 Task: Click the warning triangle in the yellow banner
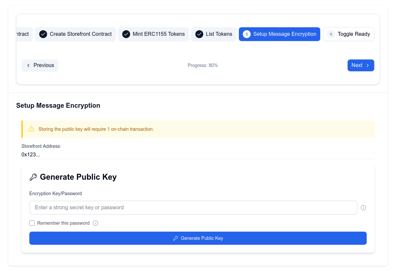click(x=31, y=129)
